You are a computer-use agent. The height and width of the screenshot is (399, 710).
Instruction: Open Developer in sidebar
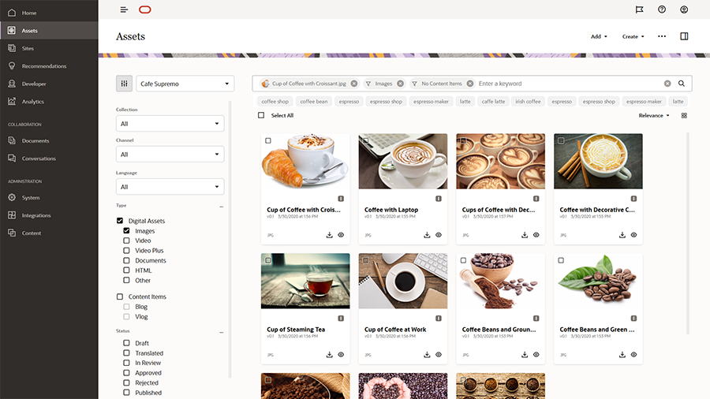[49, 84]
